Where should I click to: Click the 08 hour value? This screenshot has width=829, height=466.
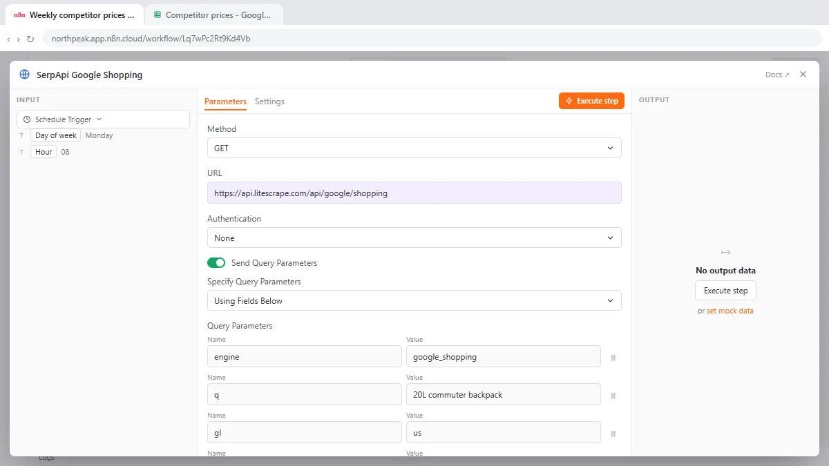coord(65,152)
